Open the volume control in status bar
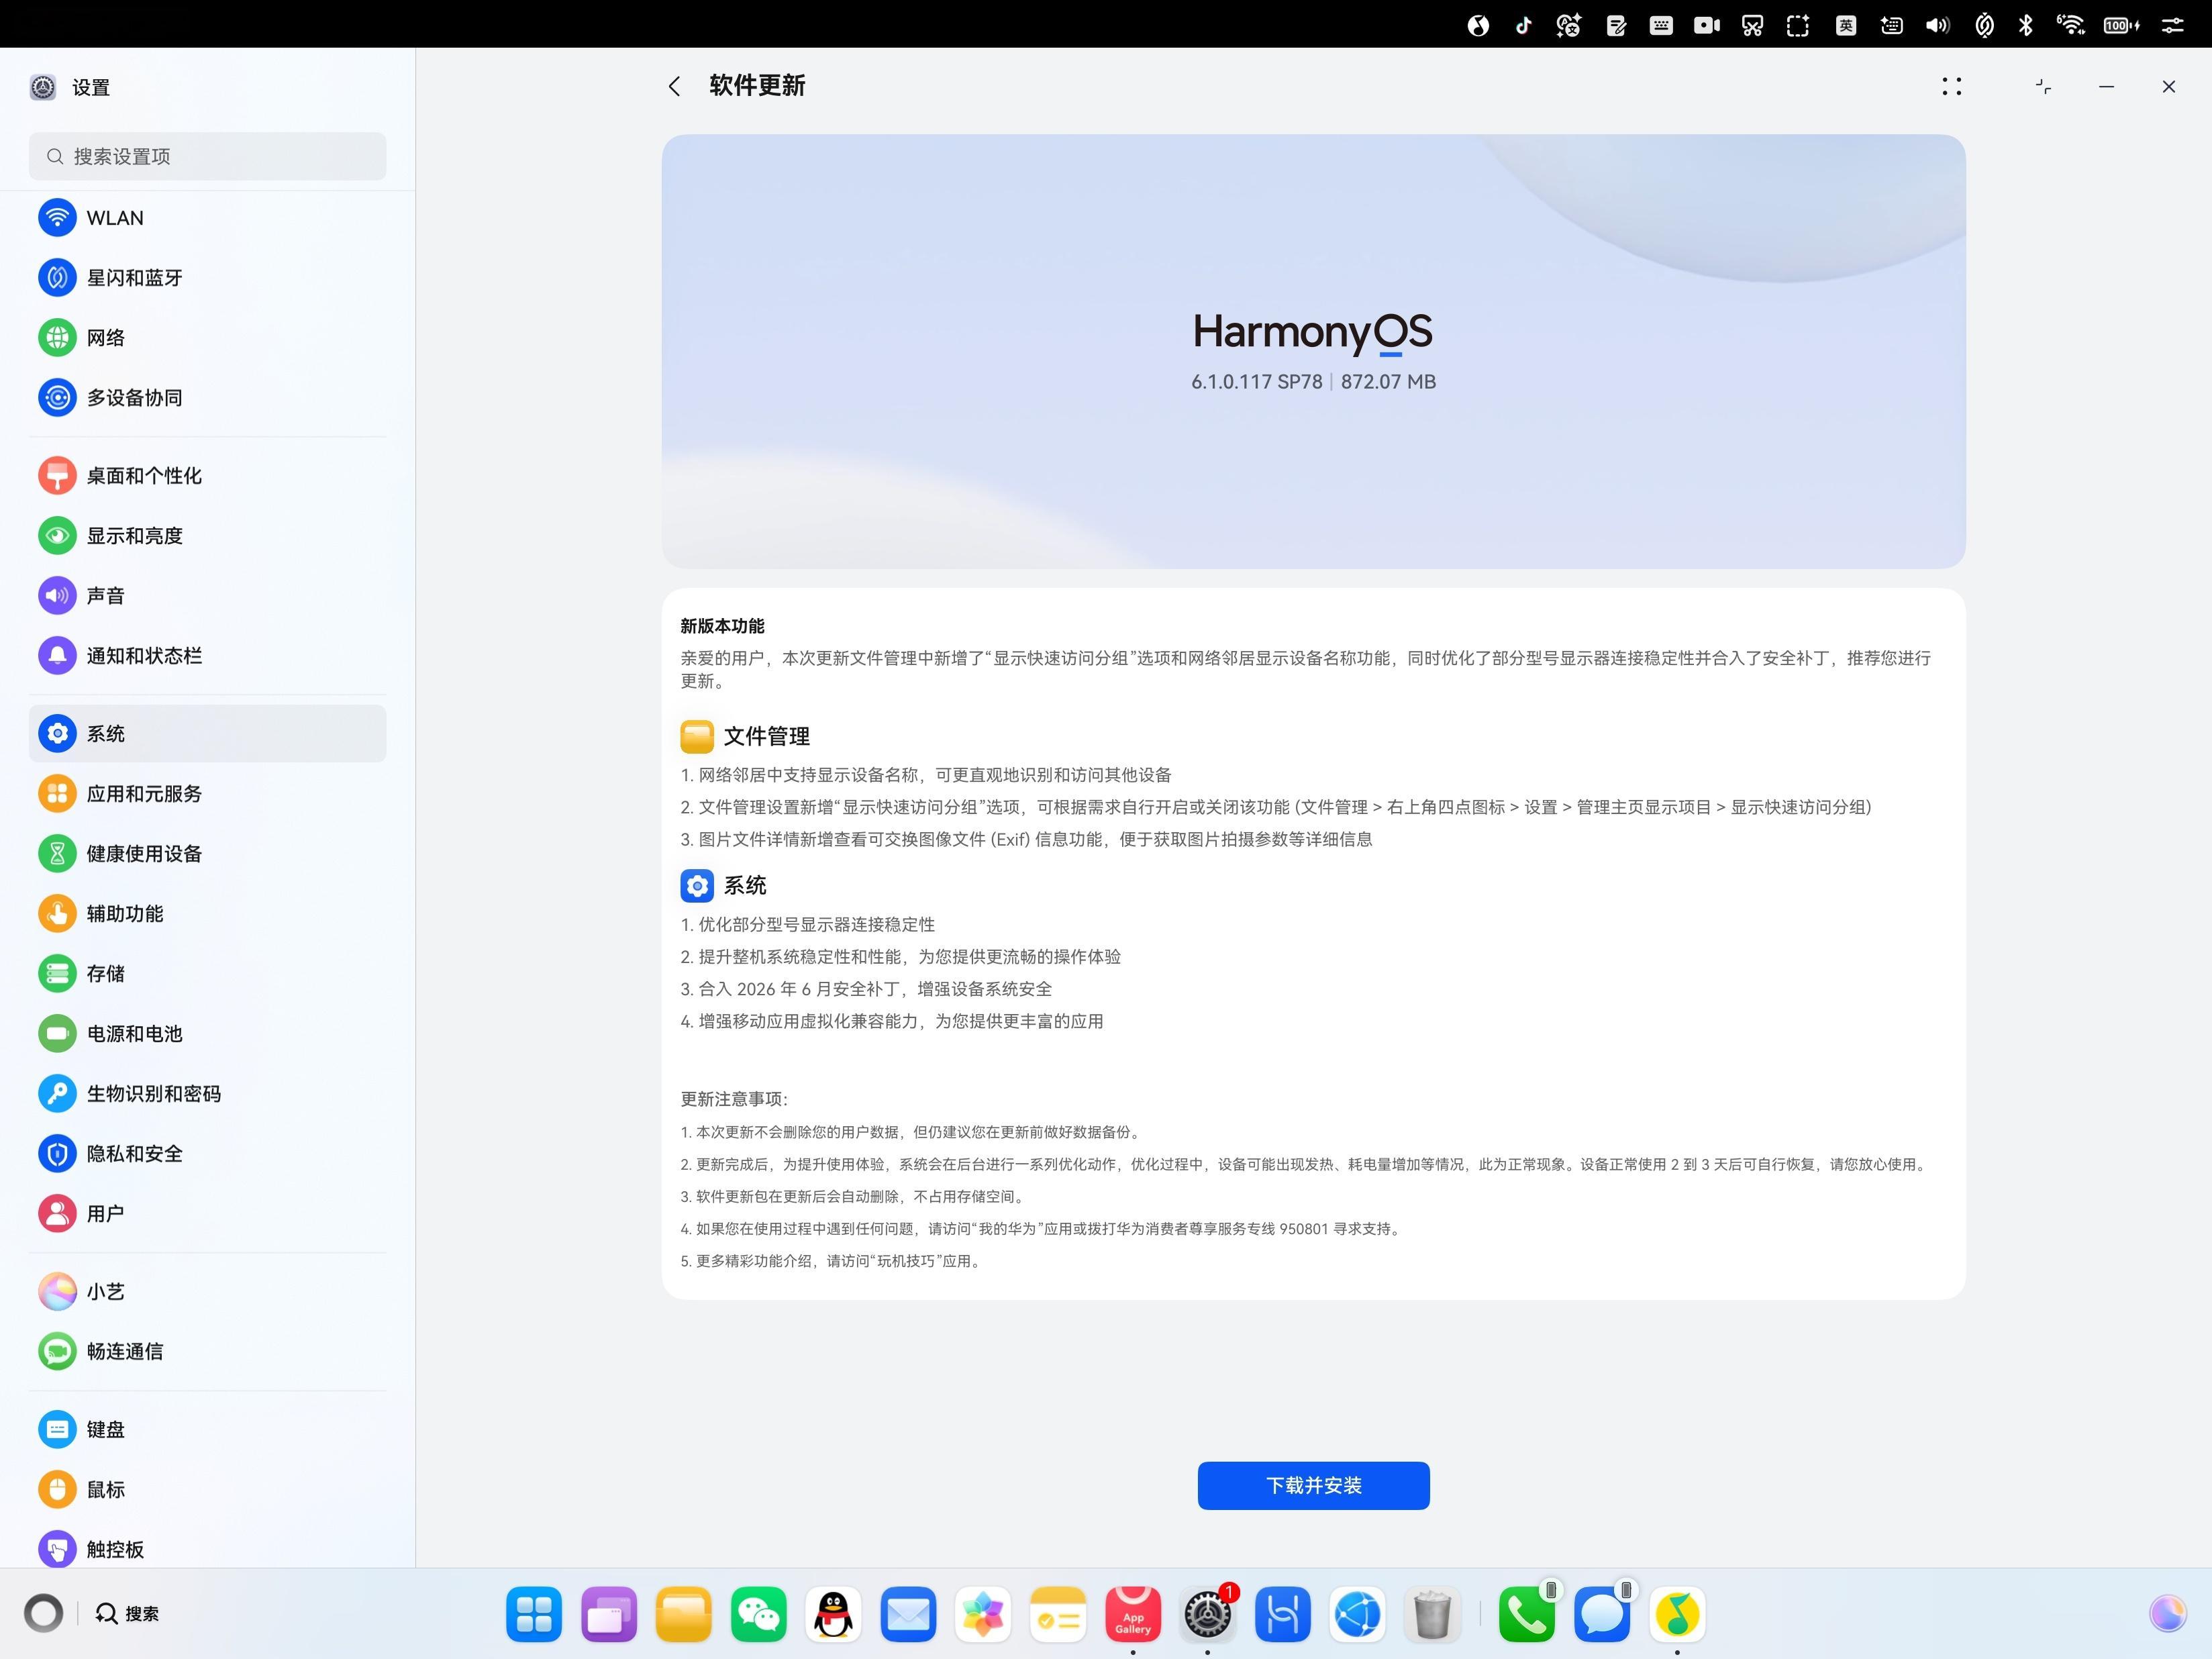The width and height of the screenshot is (2212, 1659). pyautogui.click(x=1937, y=25)
